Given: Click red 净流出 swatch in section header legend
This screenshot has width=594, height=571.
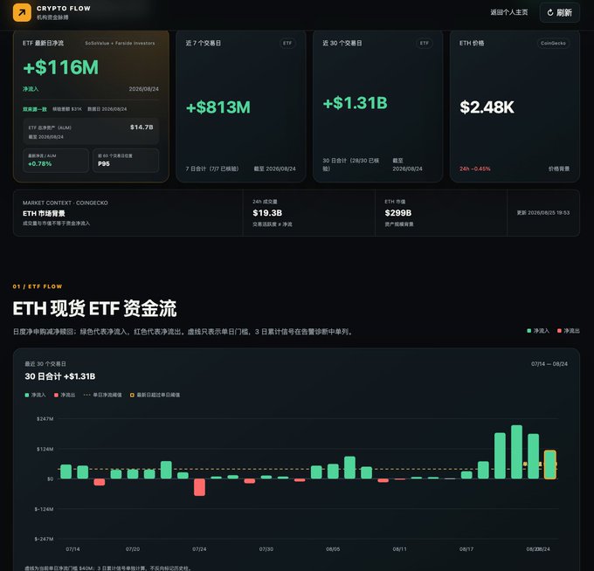Looking at the screenshot, I should 559,331.
